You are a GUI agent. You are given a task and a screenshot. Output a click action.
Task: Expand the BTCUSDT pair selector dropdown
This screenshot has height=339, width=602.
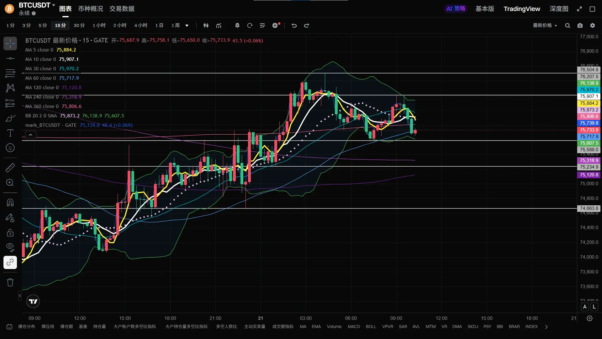pyautogui.click(x=54, y=5)
